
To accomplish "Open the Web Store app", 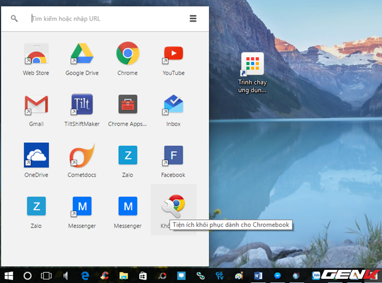I will coord(36,54).
